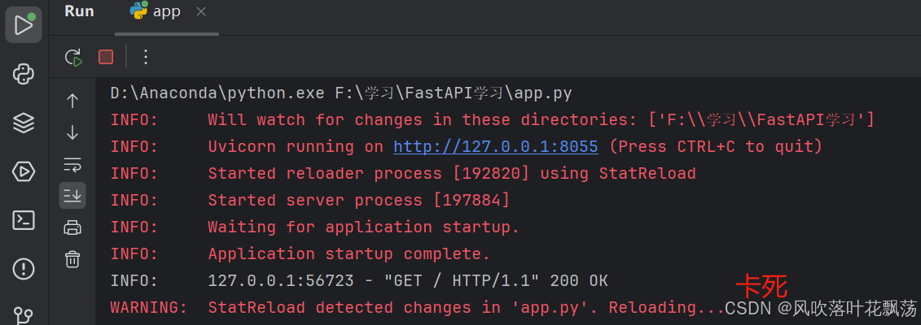This screenshot has width=921, height=325.
Task: Open the more actions vertical dots menu
Action: [146, 57]
